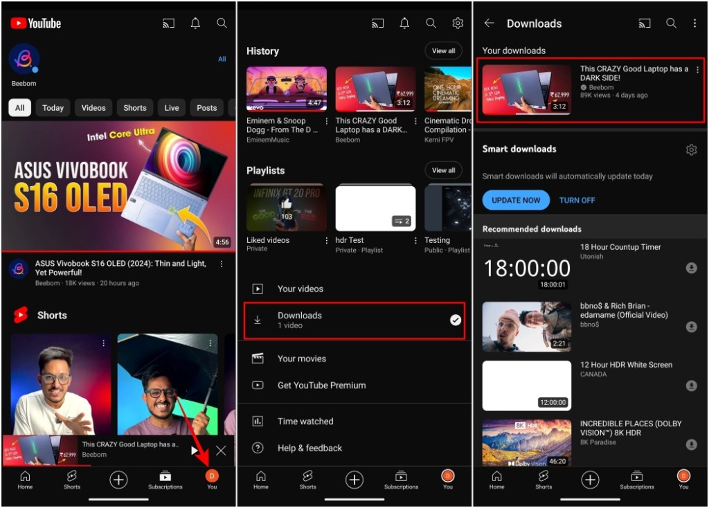Open the YouTube logo on the left screen

point(36,24)
